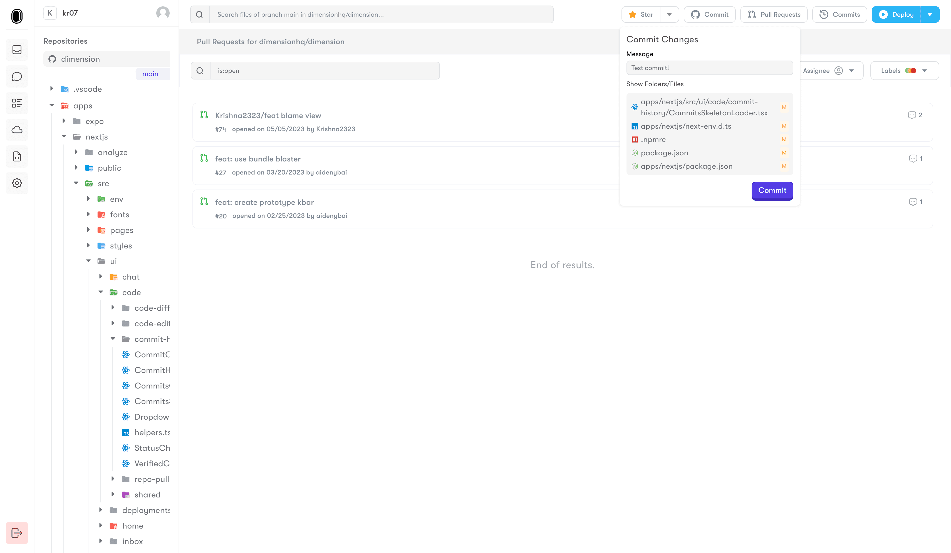Viewport: 951px width, 553px height.
Task: Click the main branch badge
Action: coord(152,74)
